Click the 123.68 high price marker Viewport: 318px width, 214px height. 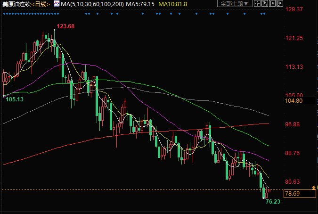coord(65,26)
